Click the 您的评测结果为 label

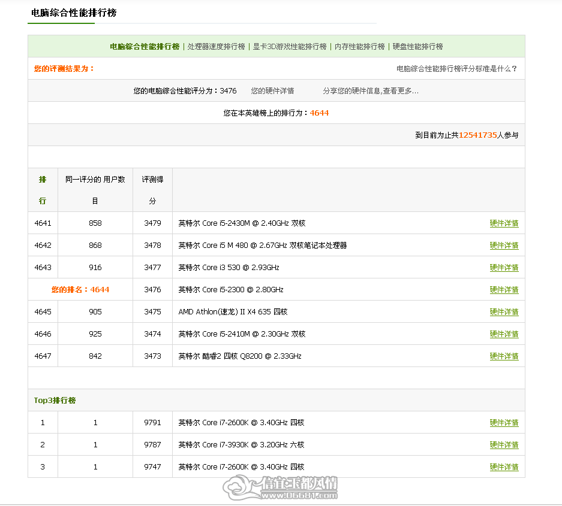64,69
